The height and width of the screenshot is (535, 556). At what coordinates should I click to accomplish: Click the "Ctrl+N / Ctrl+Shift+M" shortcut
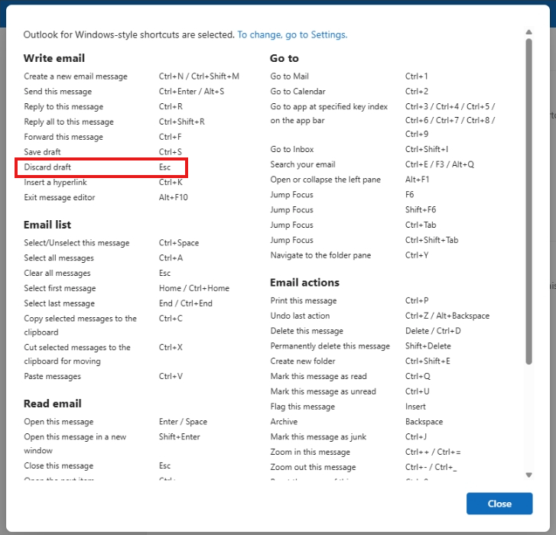tap(199, 76)
